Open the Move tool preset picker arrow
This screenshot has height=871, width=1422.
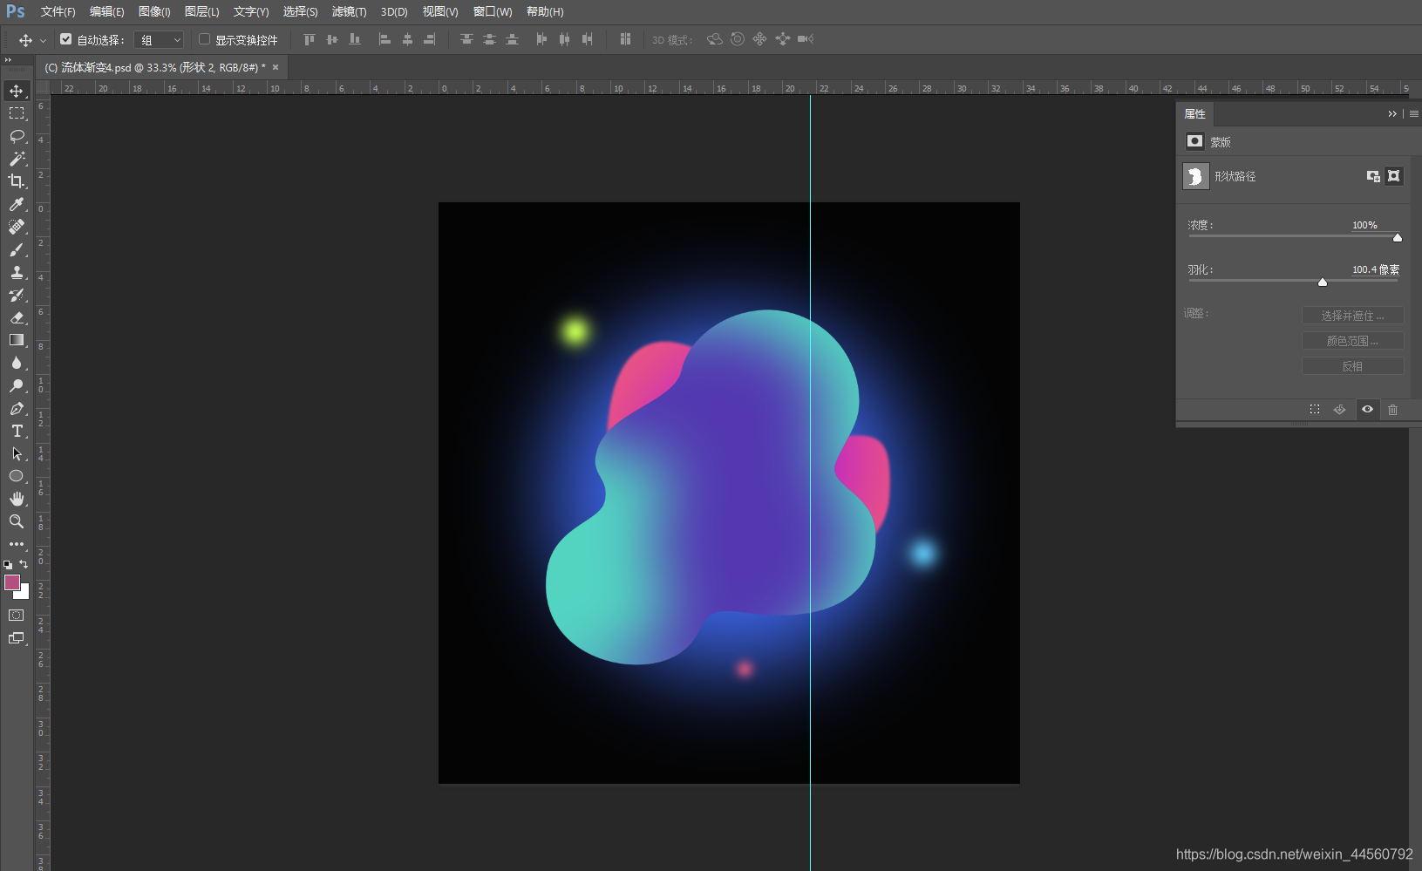point(43,40)
